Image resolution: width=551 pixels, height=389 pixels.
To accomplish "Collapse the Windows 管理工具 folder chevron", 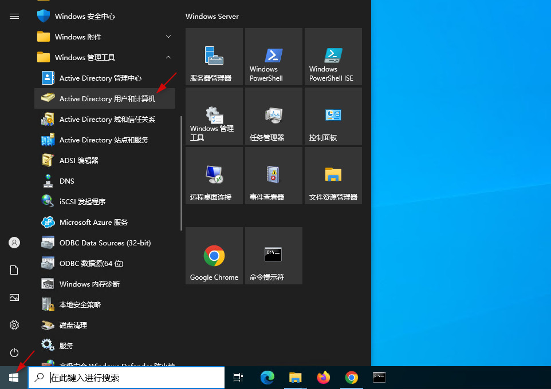I will 168,57.
